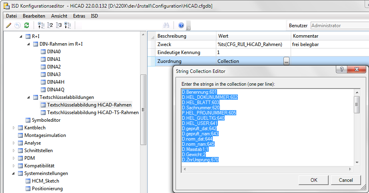Click the ellipsis button in Zuordnung row
This screenshot has height=193, width=369.
[286, 61]
